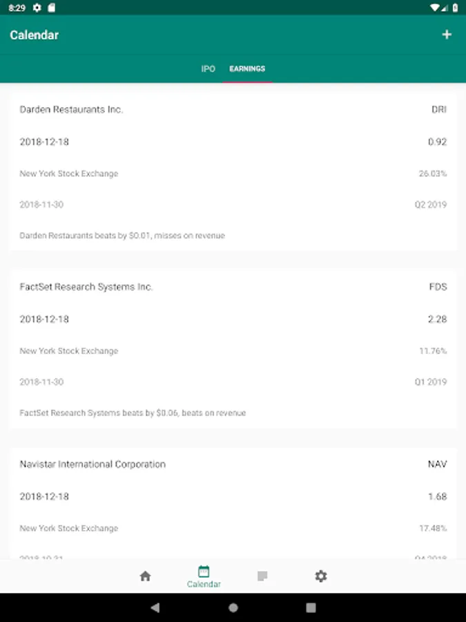Open Darden Restaurants Inc. earnings card
Image resolution: width=466 pixels, height=622 pixels.
tap(72, 109)
